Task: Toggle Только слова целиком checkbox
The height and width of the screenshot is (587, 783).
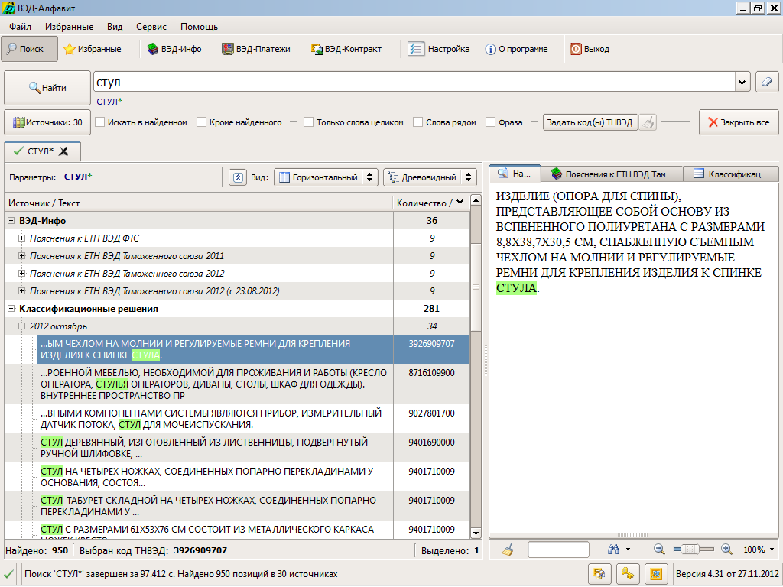Action: [309, 122]
